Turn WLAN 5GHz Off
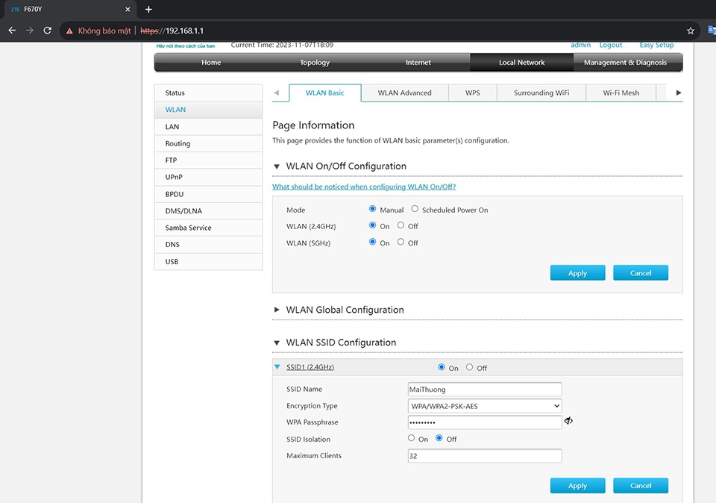716x503 pixels. pyautogui.click(x=401, y=242)
